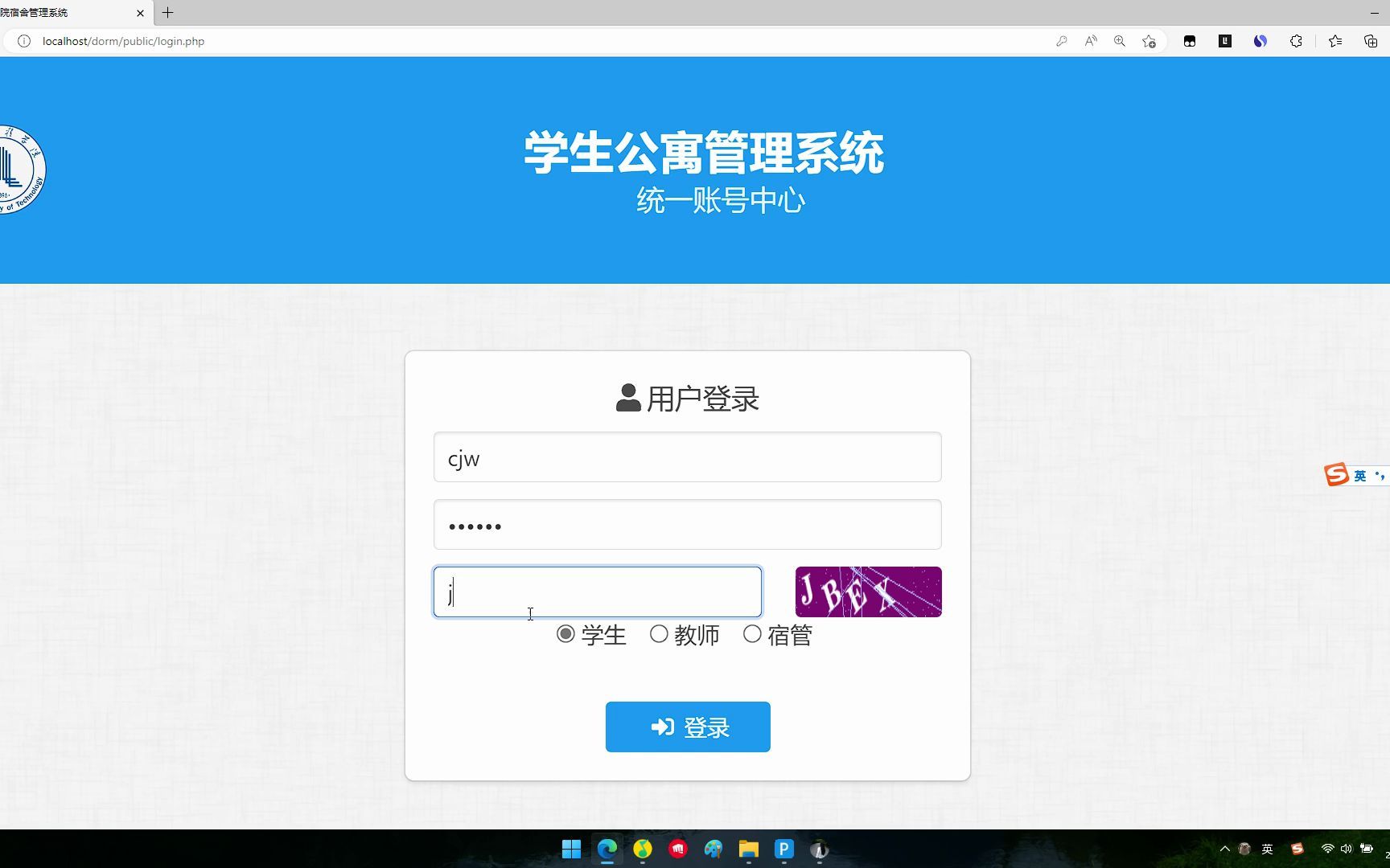Image resolution: width=1390 pixels, height=868 pixels.
Task: Refresh the JBEX captcha image
Action: [868, 592]
